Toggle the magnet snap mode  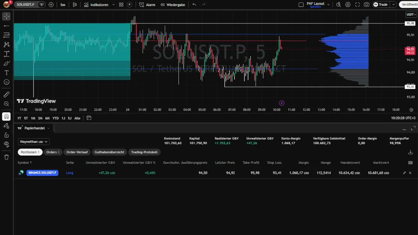[x=7, y=117]
